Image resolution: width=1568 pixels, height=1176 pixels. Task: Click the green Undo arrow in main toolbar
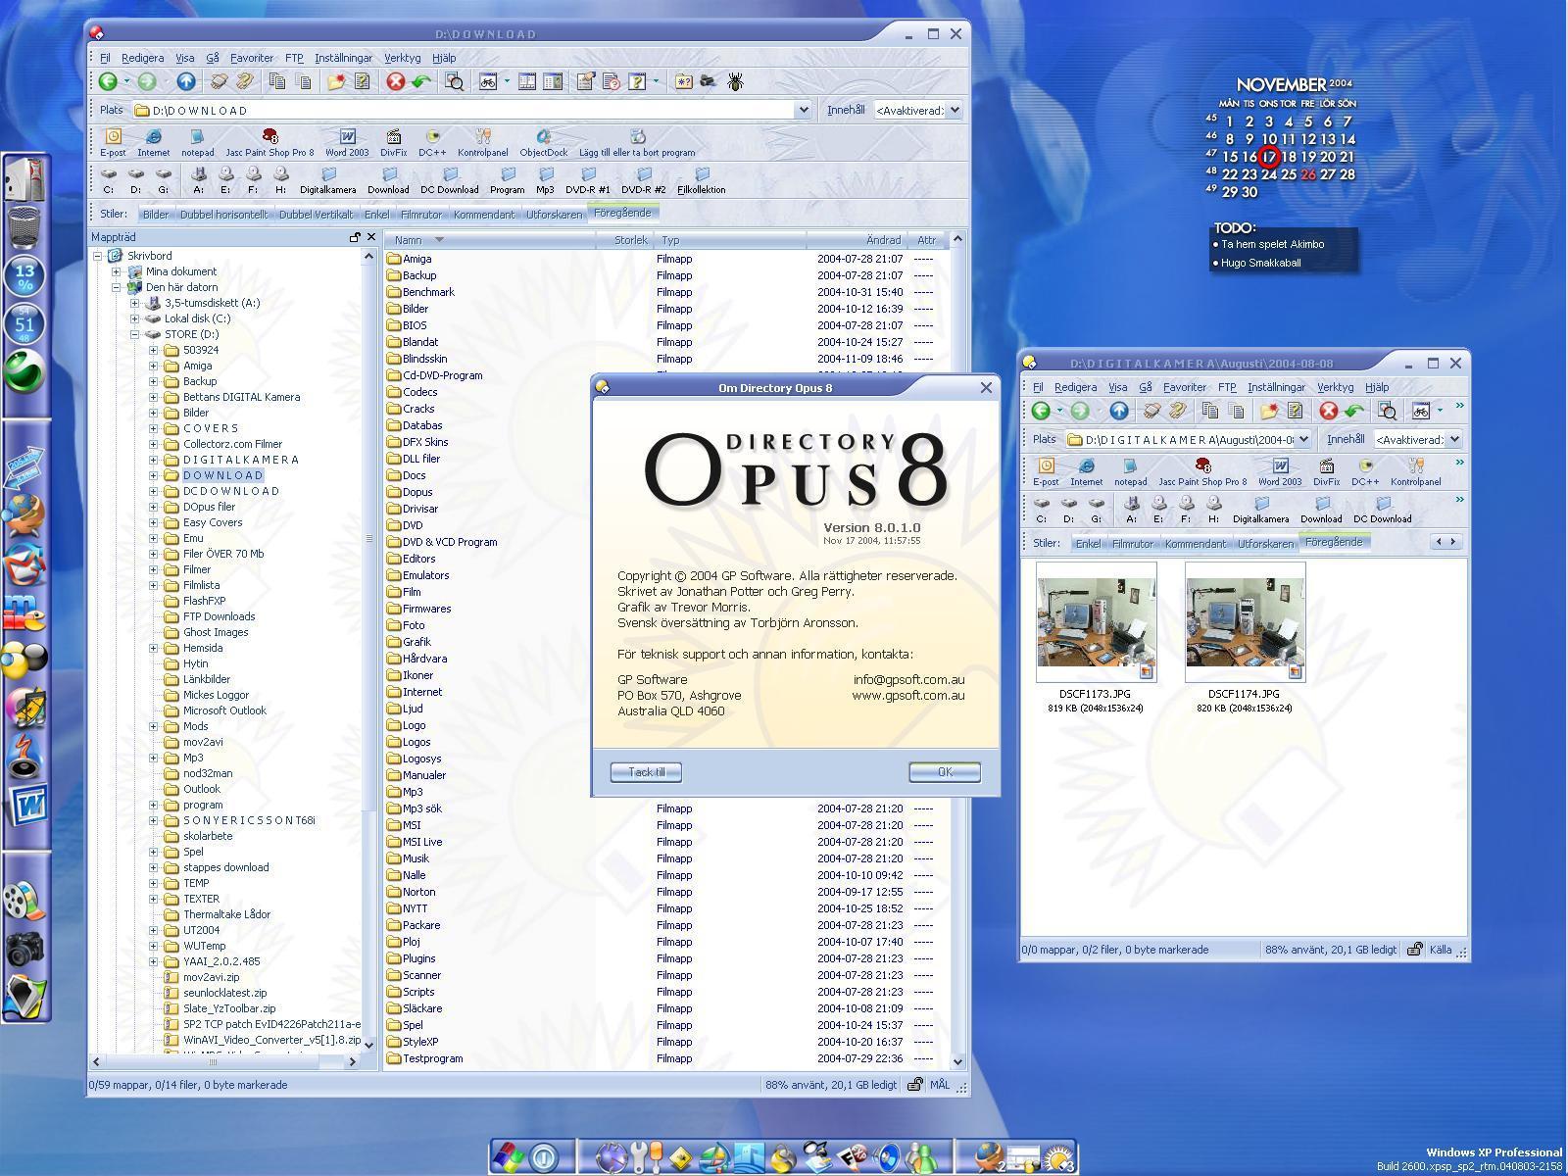coord(421,82)
